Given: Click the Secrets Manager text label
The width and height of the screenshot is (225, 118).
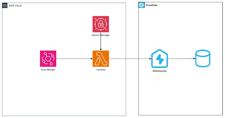Looking at the screenshot, I should [x=100, y=35].
